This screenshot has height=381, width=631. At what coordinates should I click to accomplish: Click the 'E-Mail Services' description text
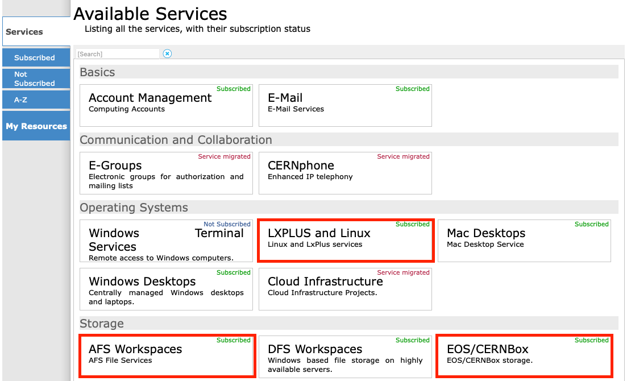296,109
